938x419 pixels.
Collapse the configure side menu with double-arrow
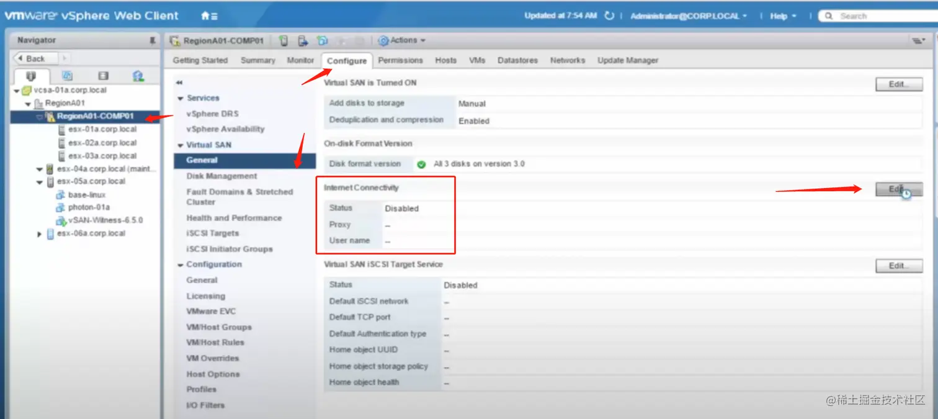click(x=179, y=83)
